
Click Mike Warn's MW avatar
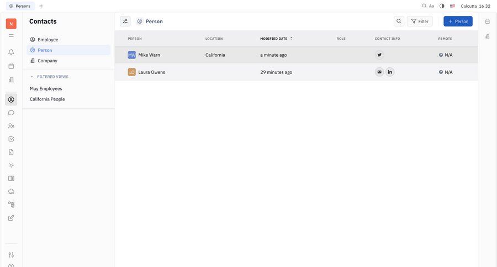pos(131,55)
